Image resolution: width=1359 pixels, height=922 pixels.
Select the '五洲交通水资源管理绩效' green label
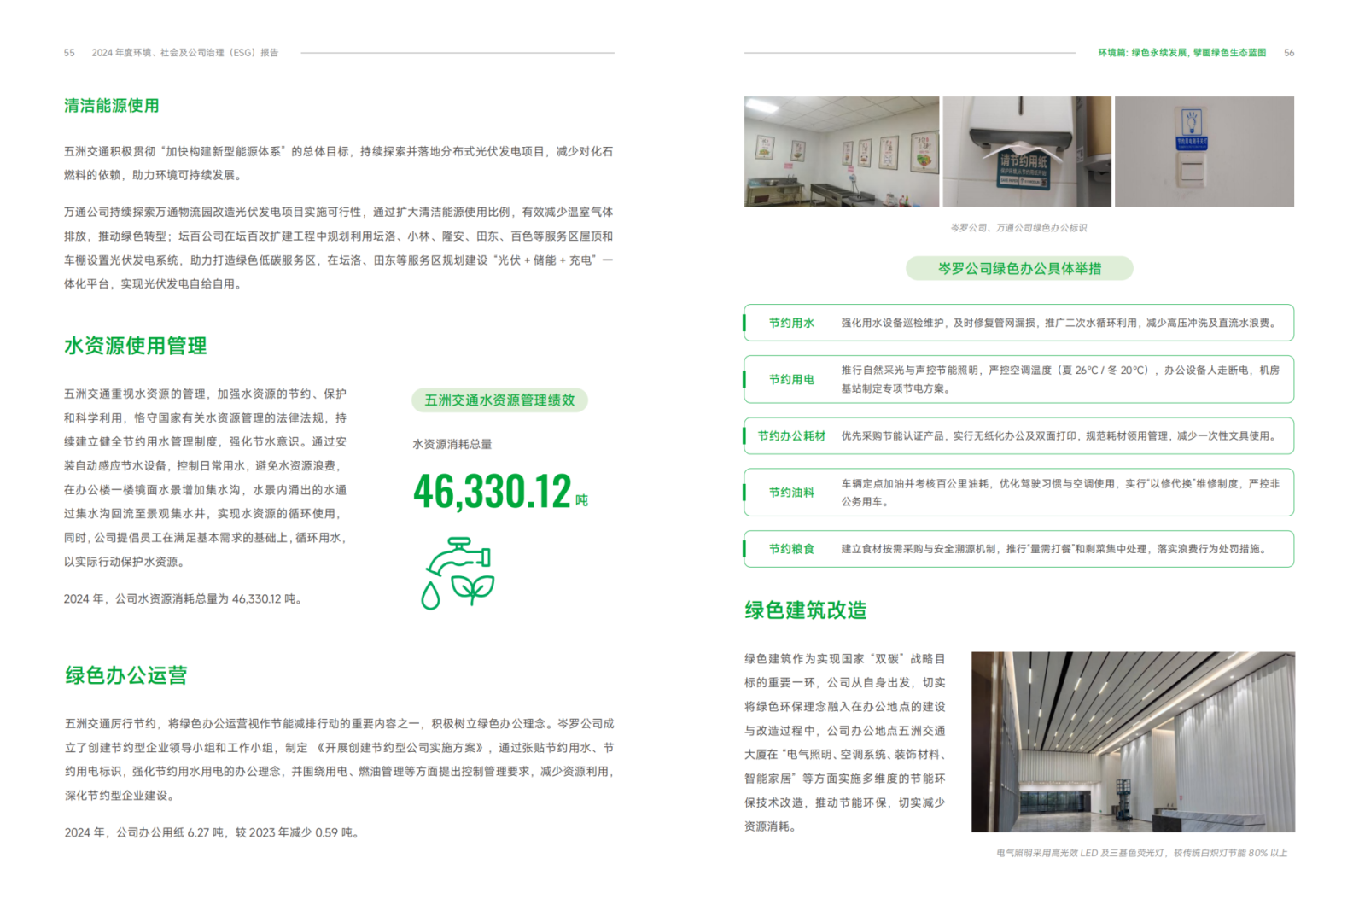pos(499,400)
